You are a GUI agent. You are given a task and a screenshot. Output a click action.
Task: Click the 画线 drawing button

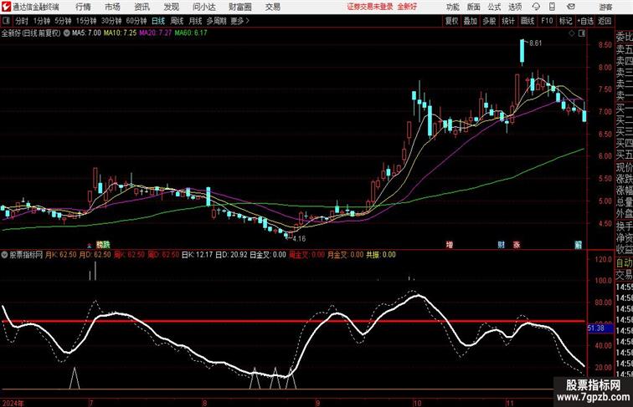coord(527,21)
